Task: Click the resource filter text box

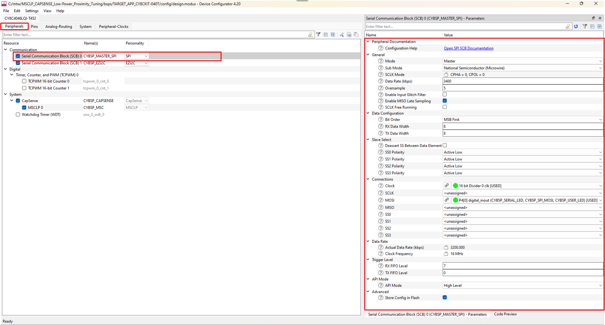Action: click(154, 35)
